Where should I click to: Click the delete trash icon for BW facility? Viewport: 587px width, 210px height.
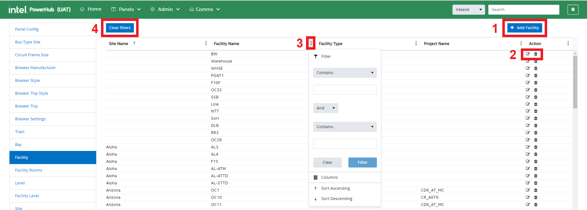coord(536,54)
